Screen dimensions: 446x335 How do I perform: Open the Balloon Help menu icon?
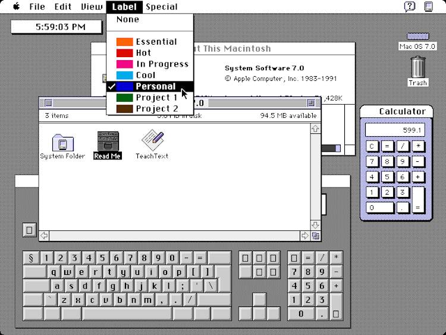[x=410, y=7]
